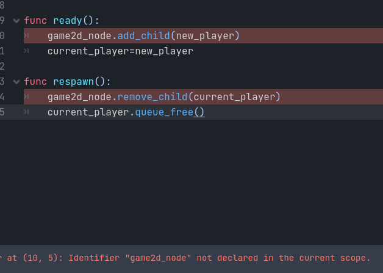383x273 pixels.
Task: Collapse the ready() function fold arrow
Action: click(16, 21)
